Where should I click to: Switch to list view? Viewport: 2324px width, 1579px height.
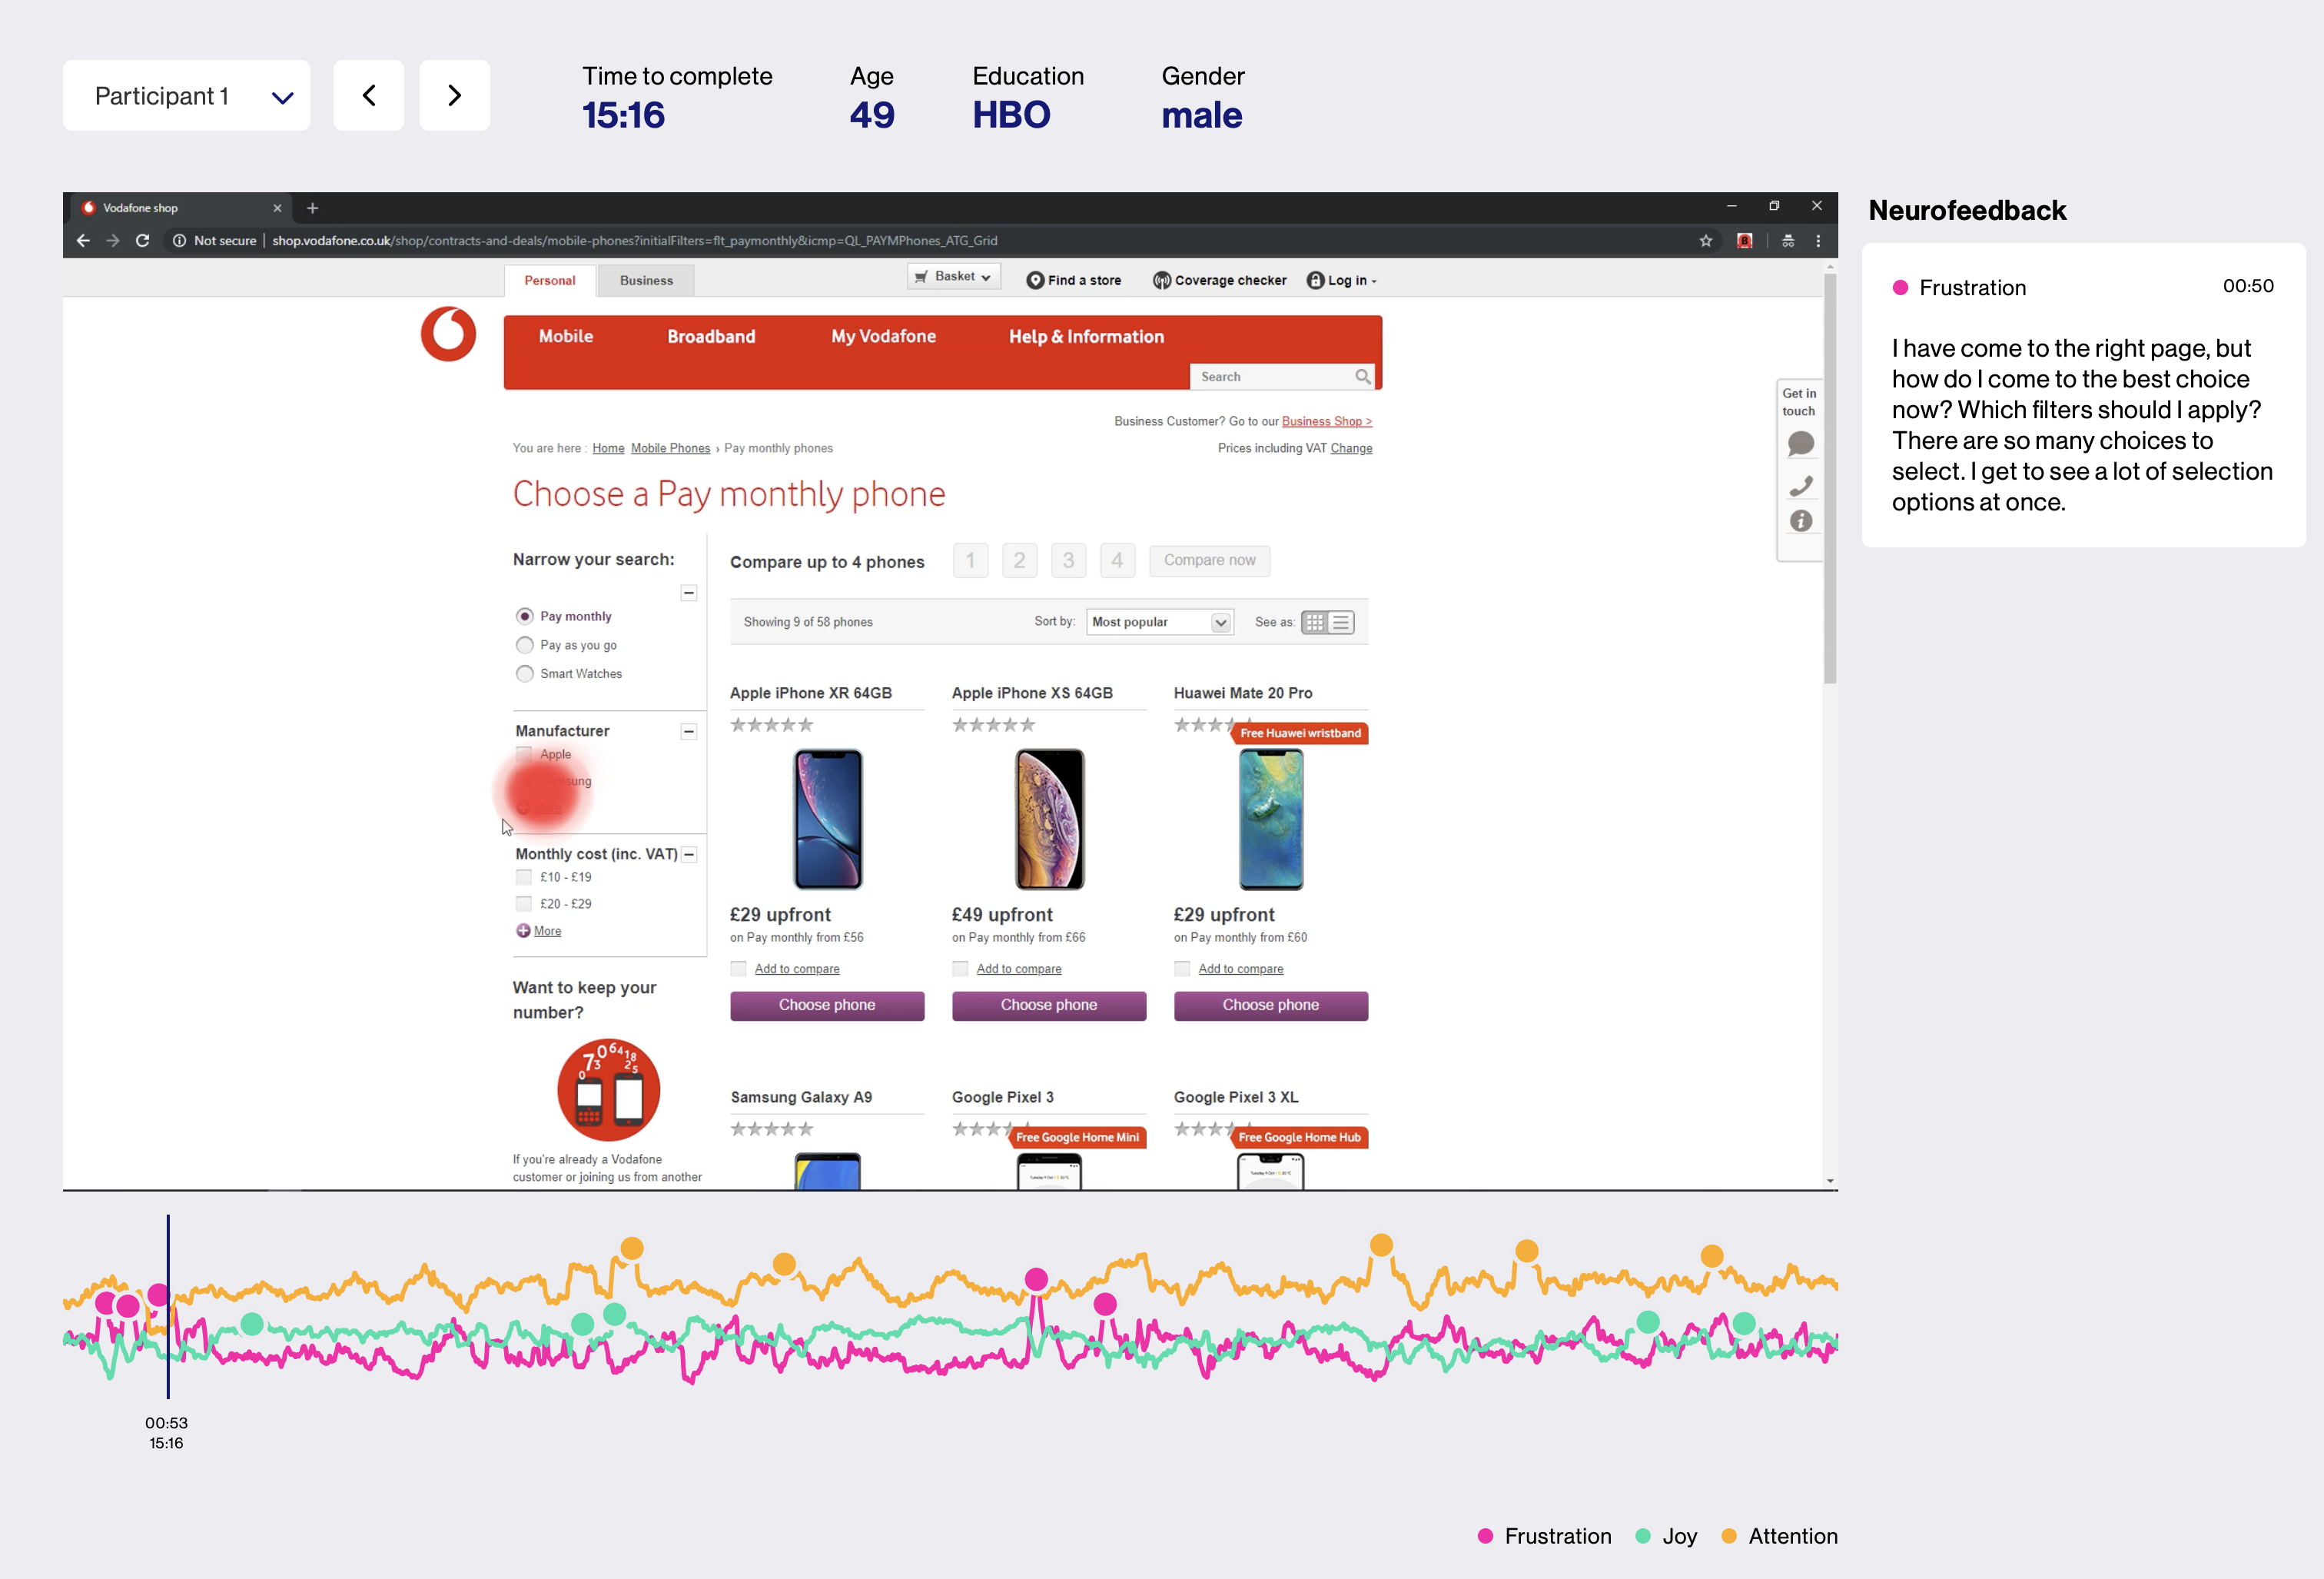[1341, 622]
